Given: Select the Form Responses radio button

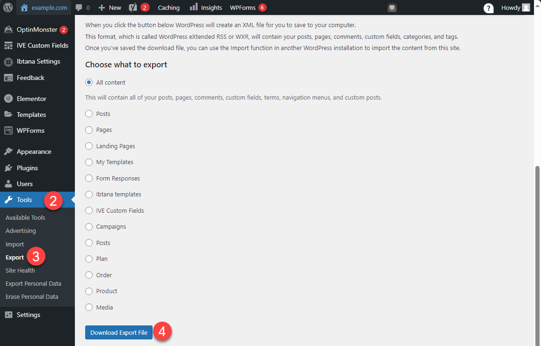Looking at the screenshot, I should (89, 178).
